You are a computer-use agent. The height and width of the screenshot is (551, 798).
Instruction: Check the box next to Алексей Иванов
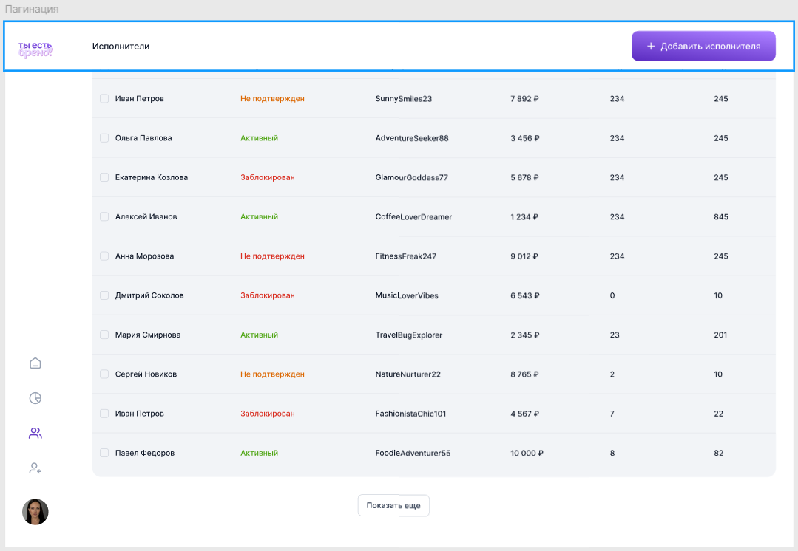click(x=104, y=217)
